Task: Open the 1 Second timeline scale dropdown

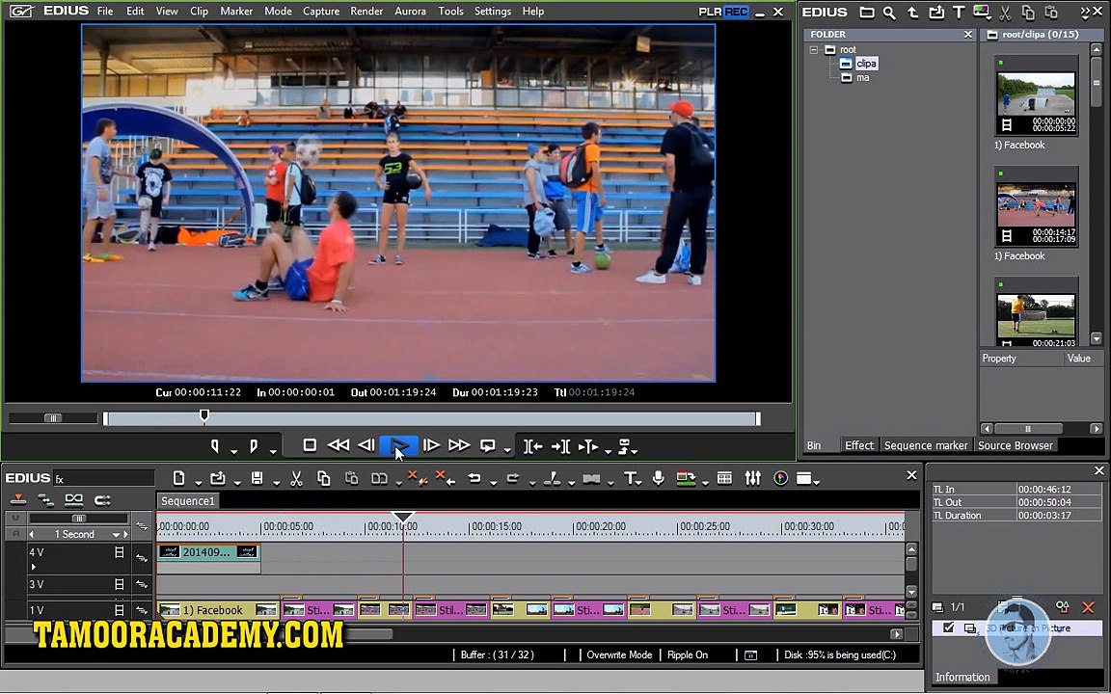Action: tap(116, 535)
